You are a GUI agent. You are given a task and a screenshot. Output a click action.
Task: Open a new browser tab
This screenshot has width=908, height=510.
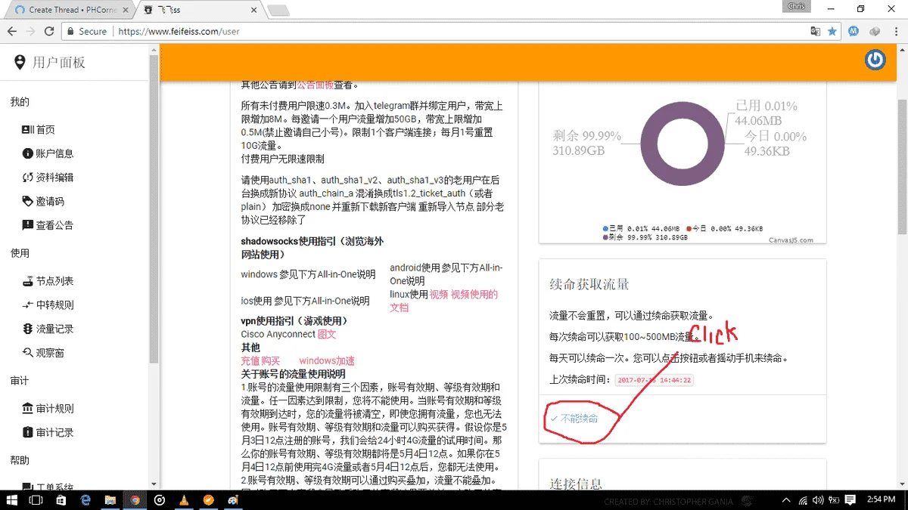tap(278, 11)
